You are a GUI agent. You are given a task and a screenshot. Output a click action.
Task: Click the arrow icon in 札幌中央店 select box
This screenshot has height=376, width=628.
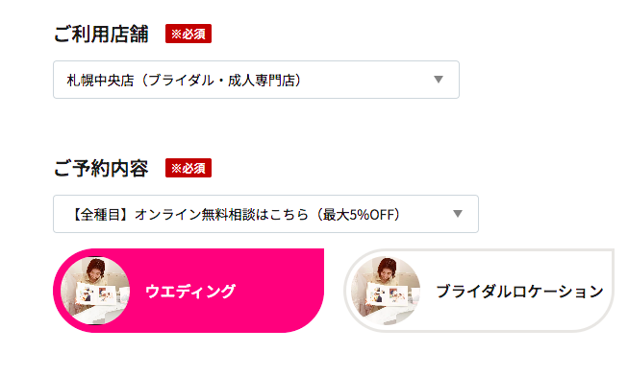(x=439, y=80)
